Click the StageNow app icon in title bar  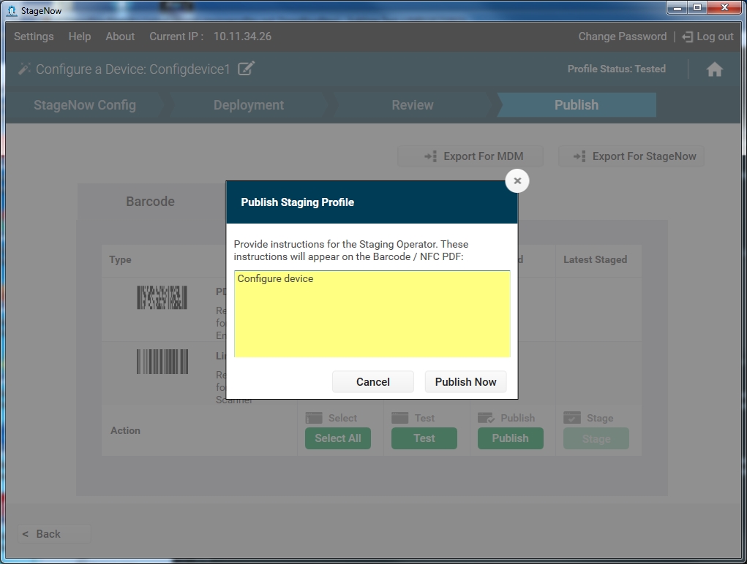click(12, 10)
